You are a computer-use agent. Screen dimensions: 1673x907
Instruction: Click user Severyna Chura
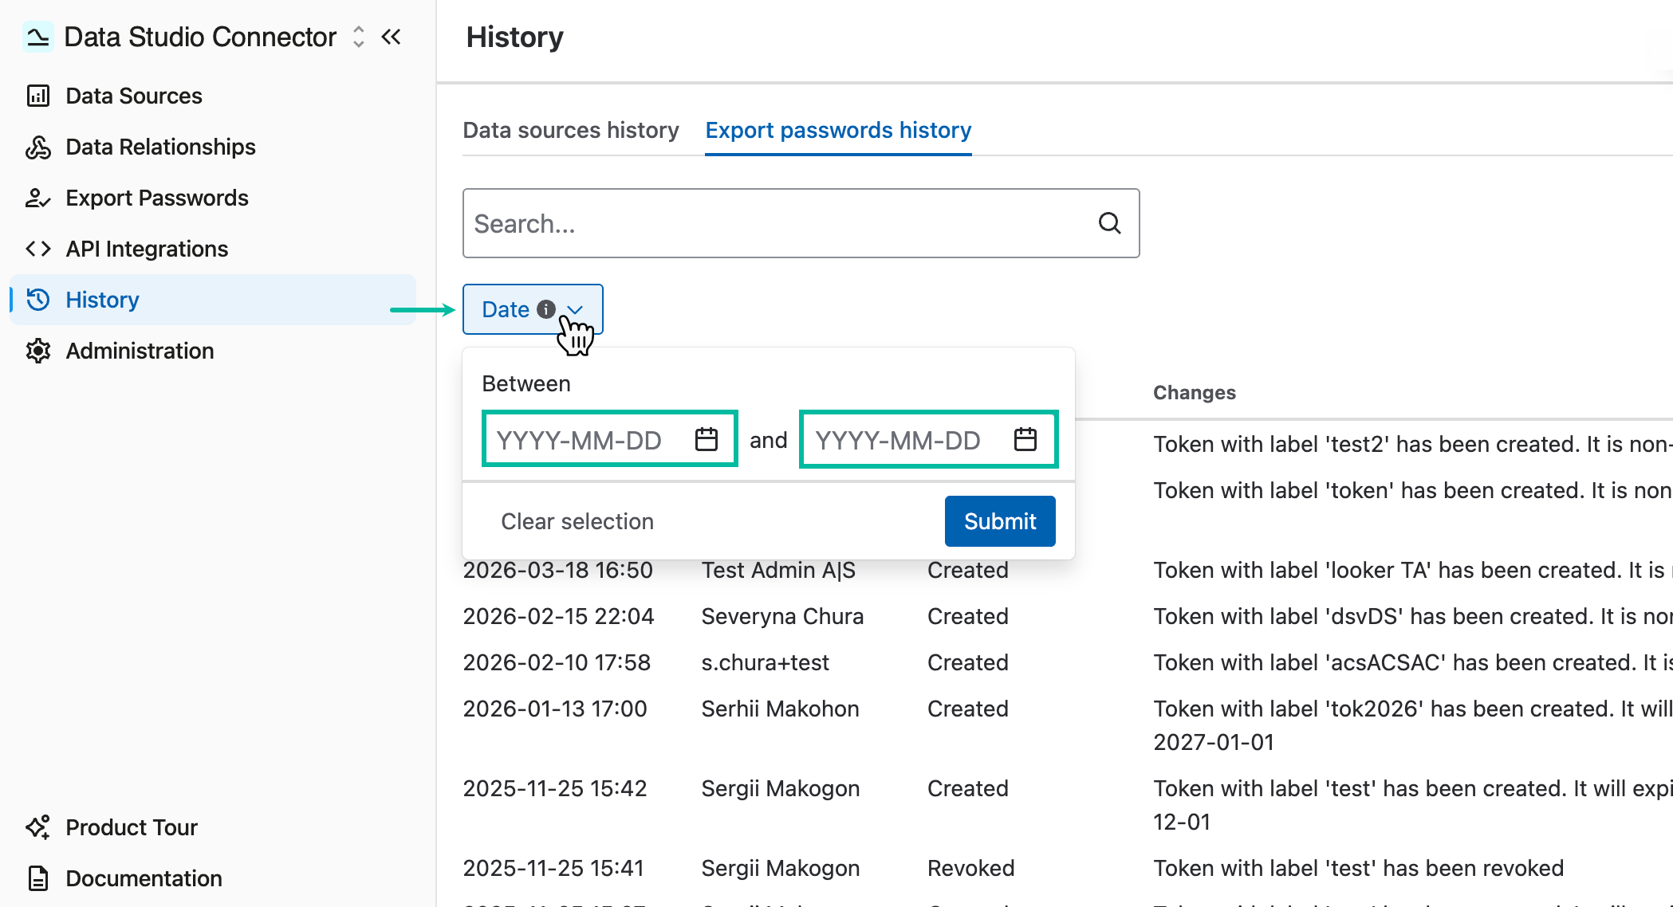pos(782,616)
